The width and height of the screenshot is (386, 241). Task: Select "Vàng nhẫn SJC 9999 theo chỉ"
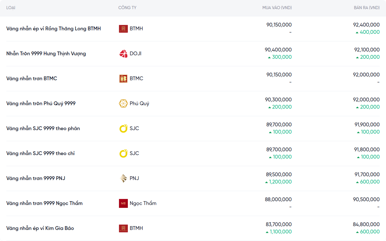click(40, 154)
